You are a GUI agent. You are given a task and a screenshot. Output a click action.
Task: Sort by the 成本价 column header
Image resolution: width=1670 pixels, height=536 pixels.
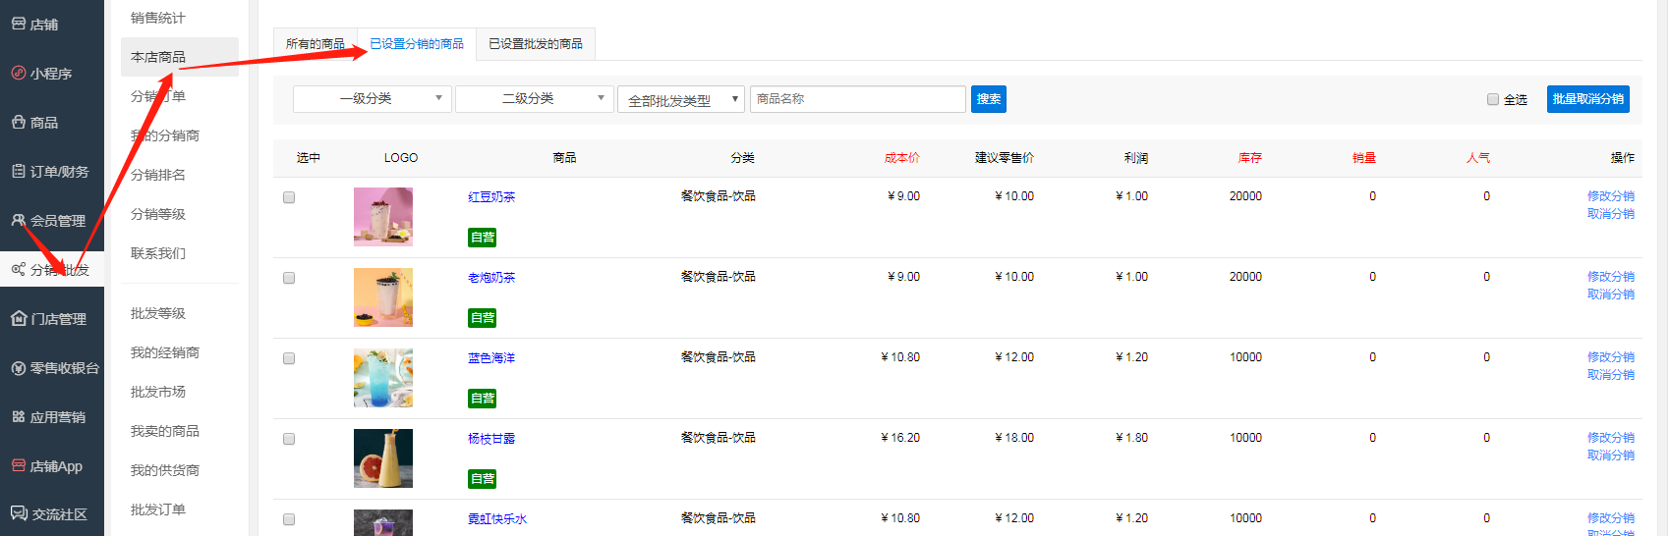(x=902, y=158)
